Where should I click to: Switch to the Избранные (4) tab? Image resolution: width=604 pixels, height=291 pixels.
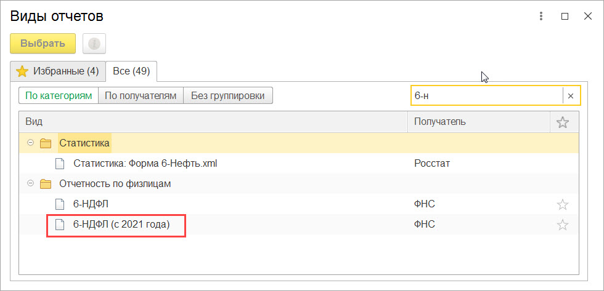[x=58, y=71]
